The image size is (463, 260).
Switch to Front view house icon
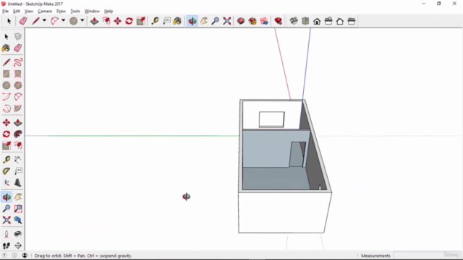coord(317,21)
